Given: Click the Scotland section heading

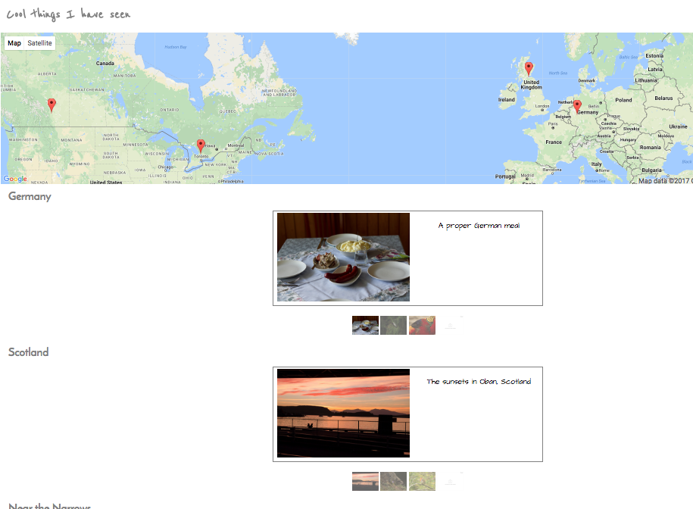Looking at the screenshot, I should [29, 352].
